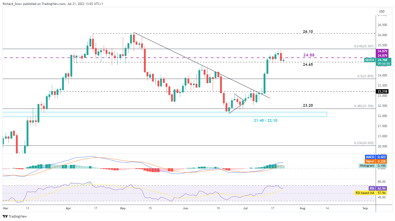Click the Aug date on time axis

(x=302, y=208)
